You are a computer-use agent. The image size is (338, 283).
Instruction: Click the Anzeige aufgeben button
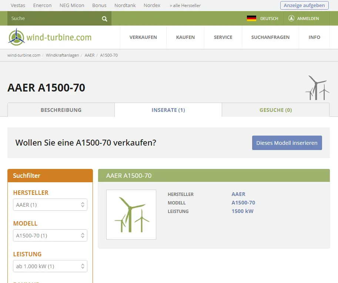(304, 5)
